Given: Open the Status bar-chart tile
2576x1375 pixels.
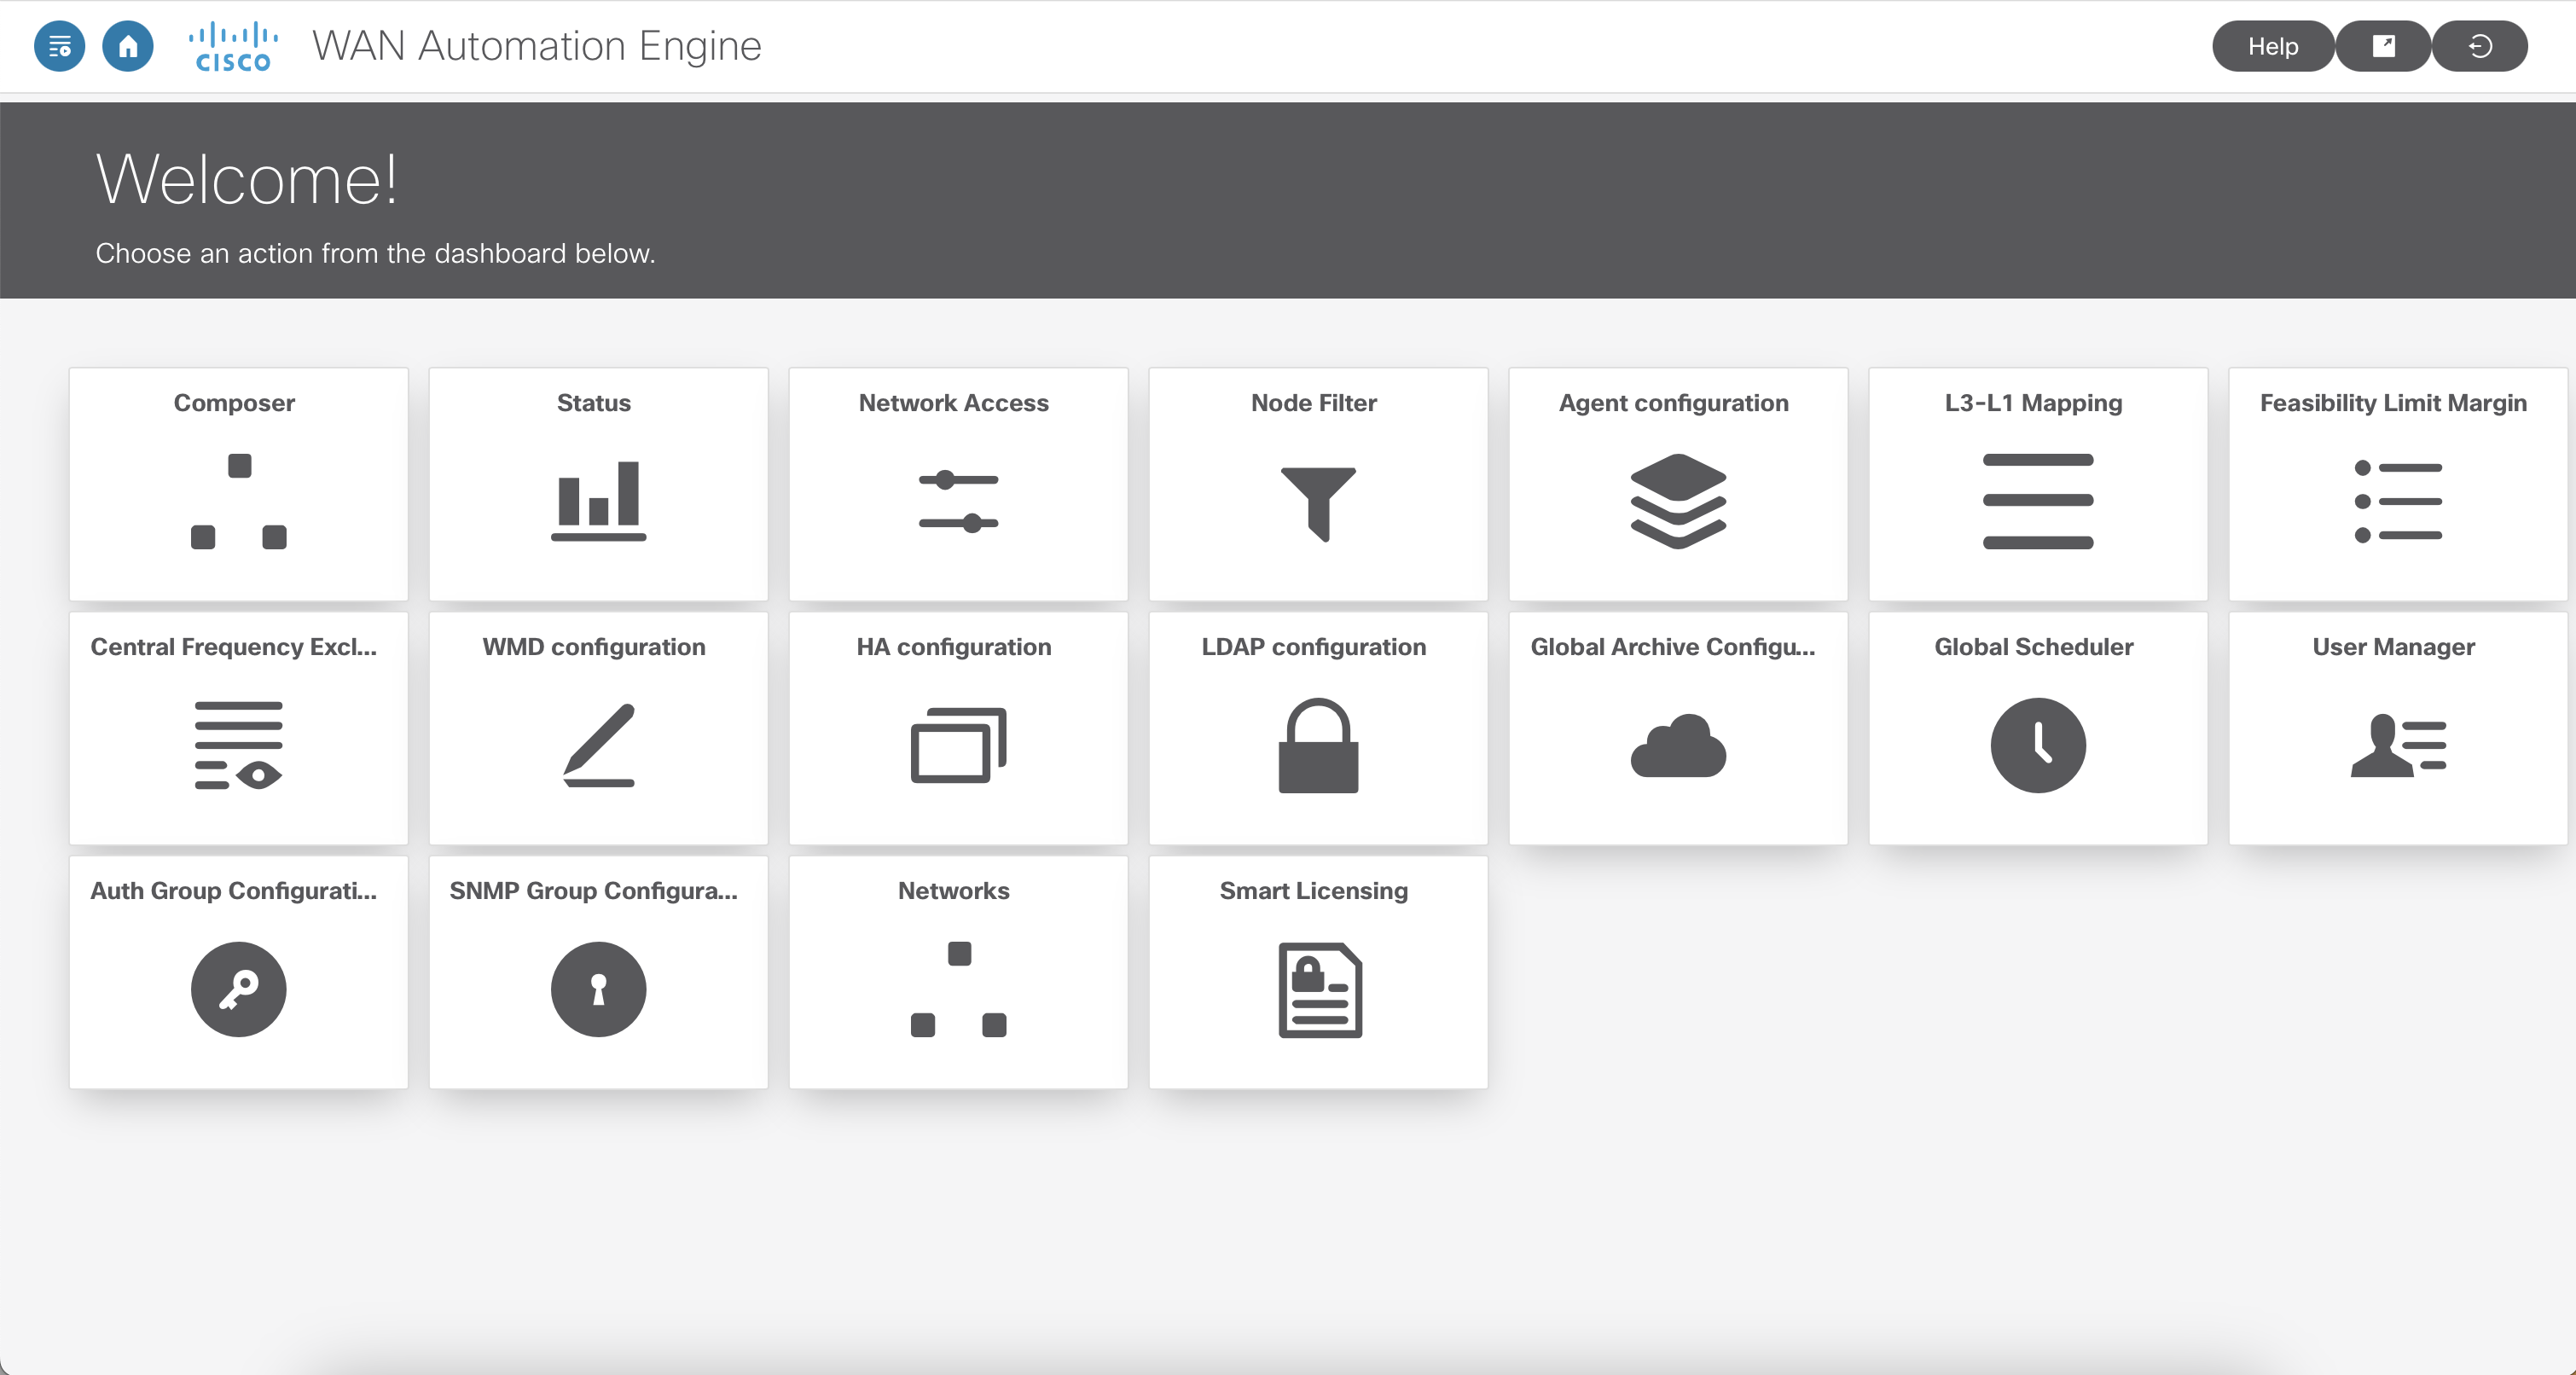Looking at the screenshot, I should click(x=599, y=484).
